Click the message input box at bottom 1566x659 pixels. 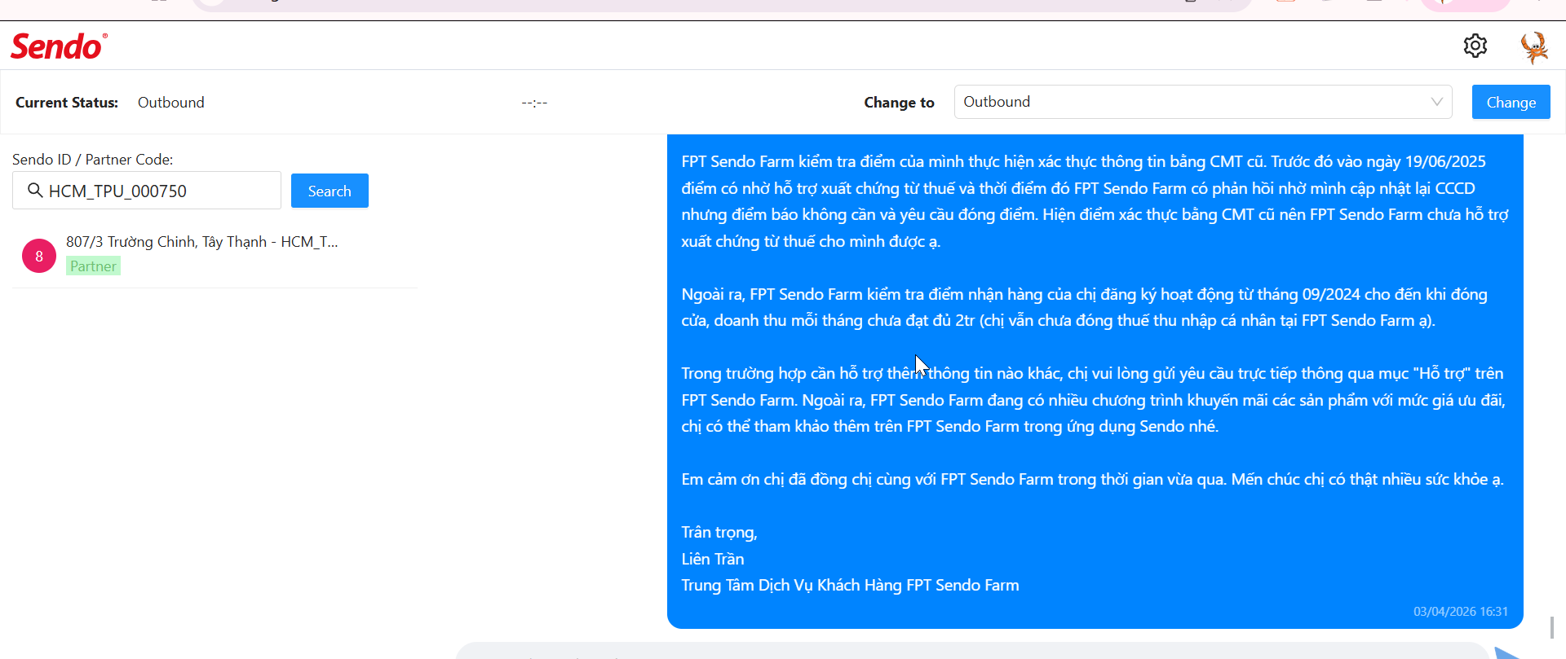[x=971, y=652]
